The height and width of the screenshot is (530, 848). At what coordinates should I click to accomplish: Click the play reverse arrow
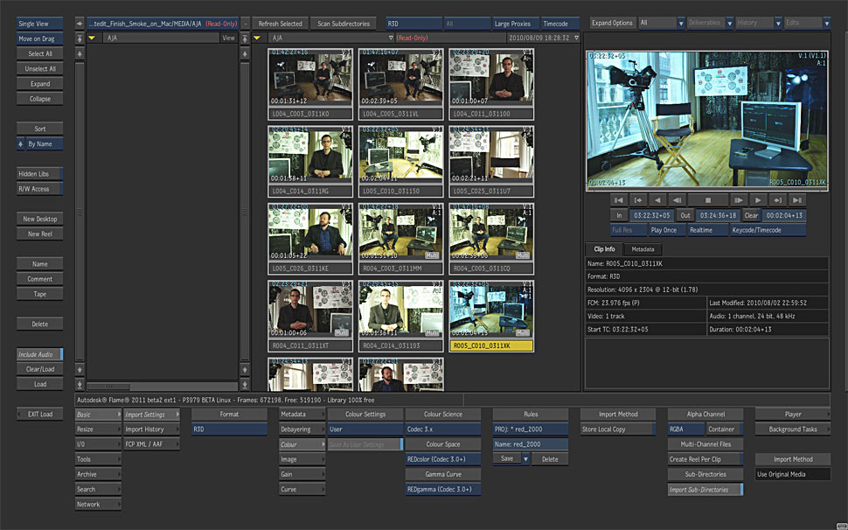657,200
